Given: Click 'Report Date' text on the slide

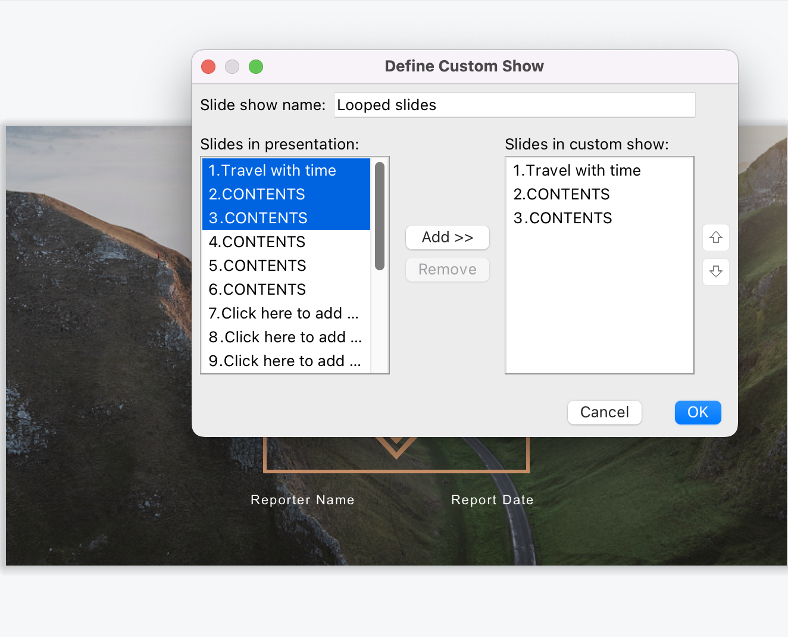Looking at the screenshot, I should click(492, 500).
